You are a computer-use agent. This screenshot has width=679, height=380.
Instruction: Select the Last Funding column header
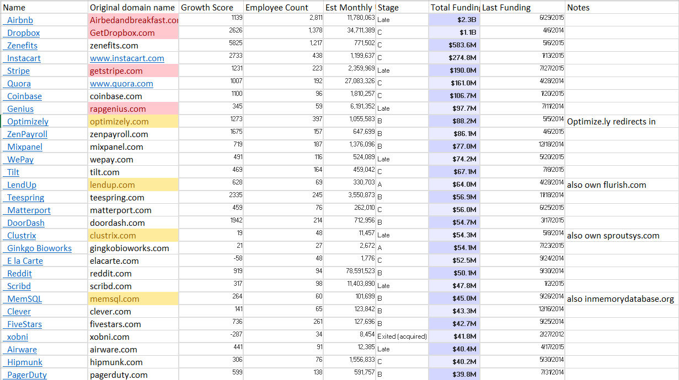[x=523, y=7]
